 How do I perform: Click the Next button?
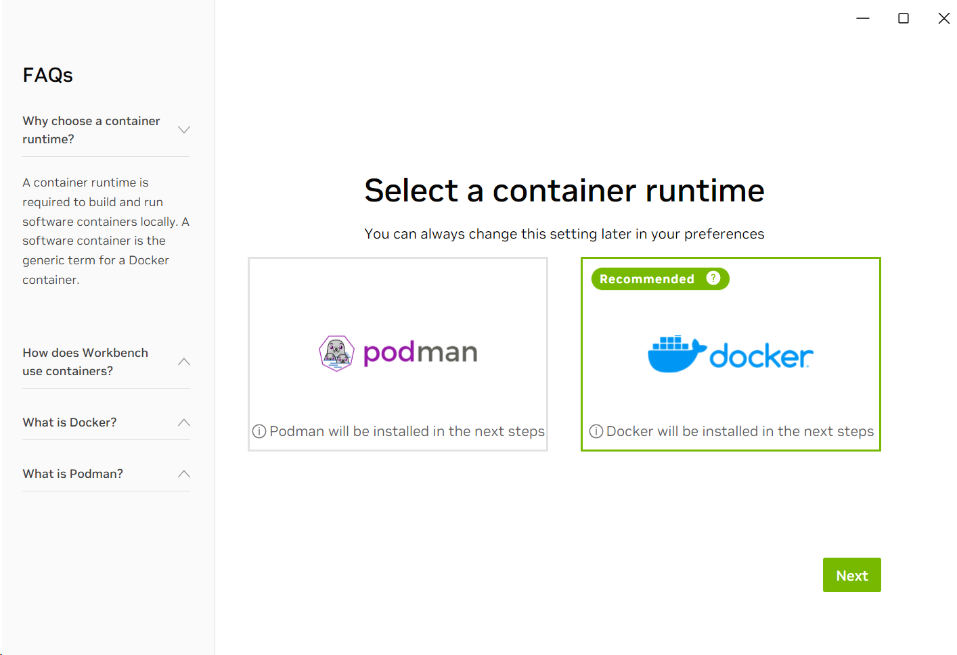coord(851,575)
